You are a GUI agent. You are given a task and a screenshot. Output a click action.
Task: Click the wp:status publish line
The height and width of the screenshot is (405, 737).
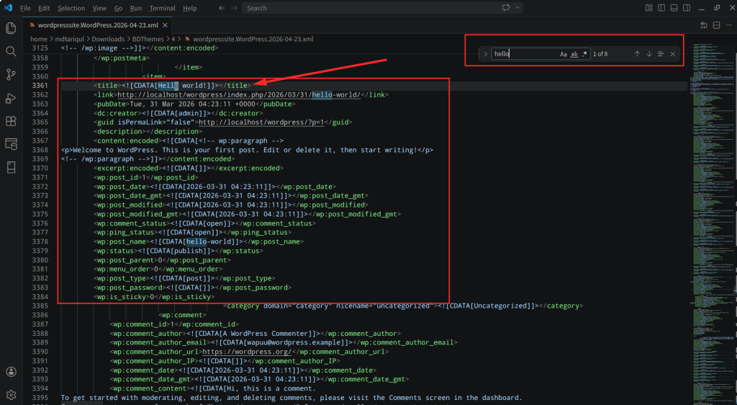pyautogui.click(x=178, y=252)
